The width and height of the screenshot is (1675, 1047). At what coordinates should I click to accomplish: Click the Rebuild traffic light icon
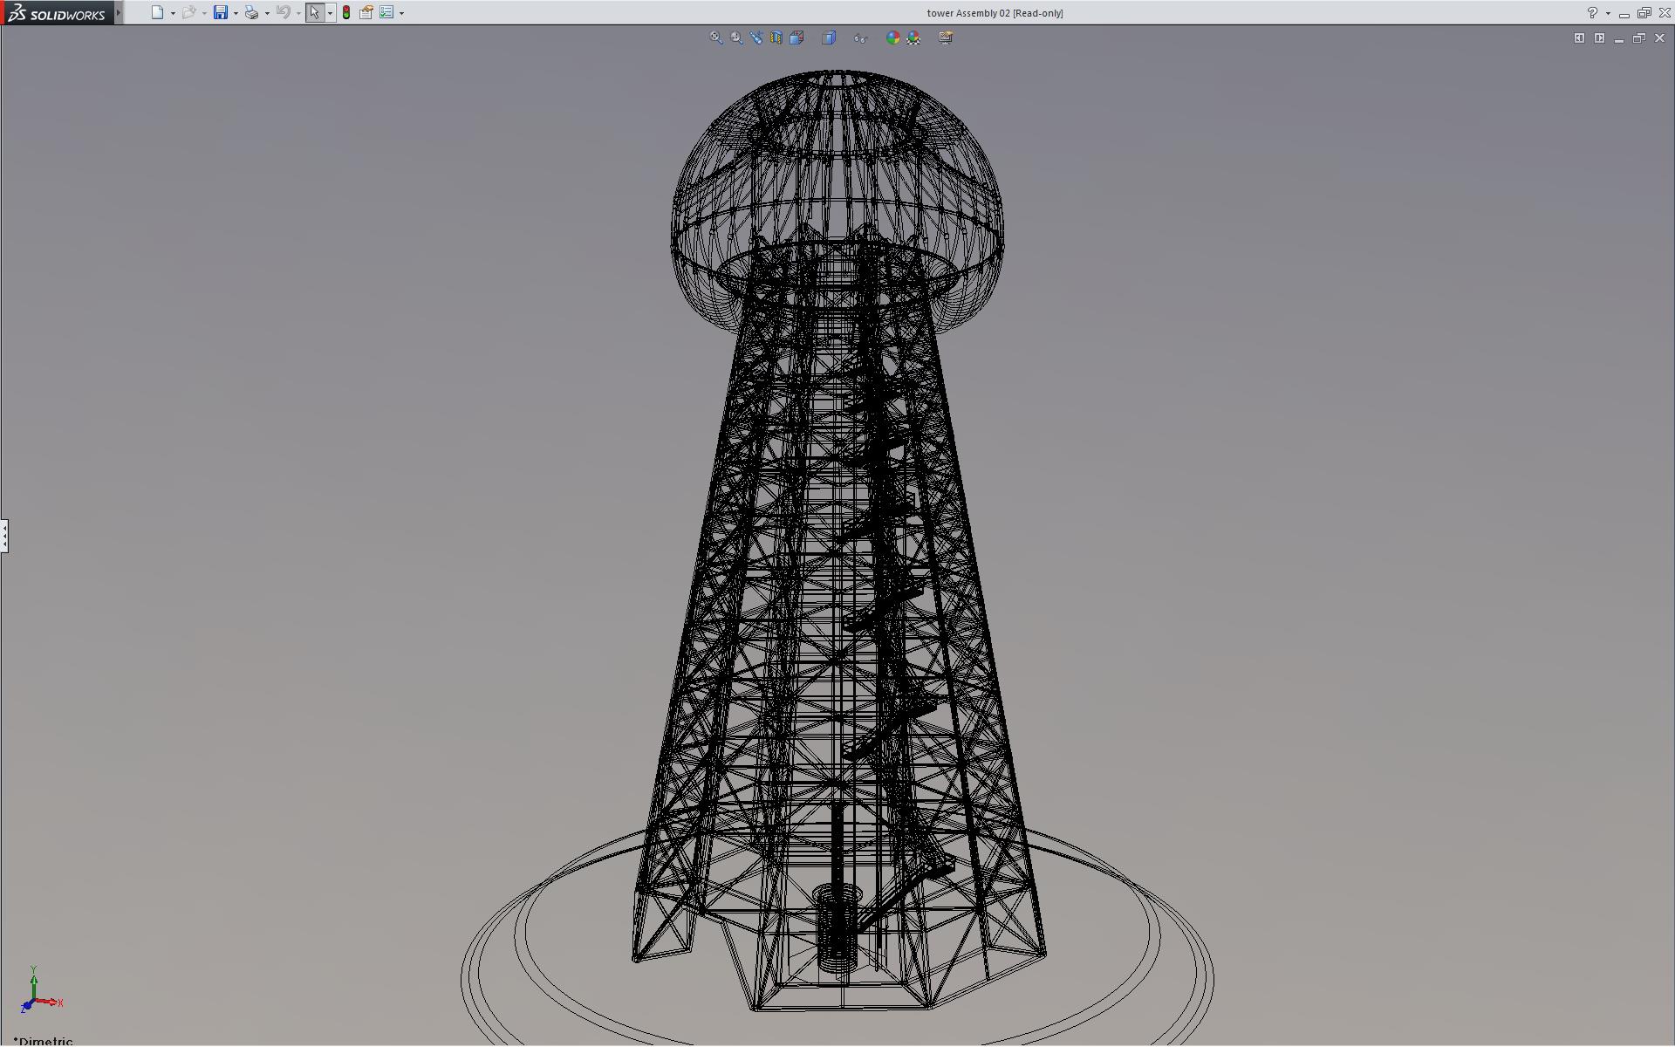346,12
